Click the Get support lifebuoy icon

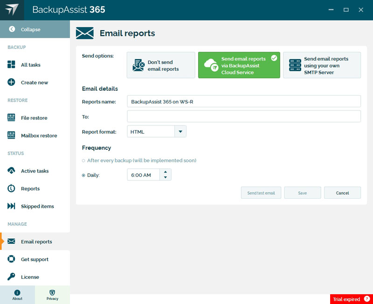coord(11,259)
